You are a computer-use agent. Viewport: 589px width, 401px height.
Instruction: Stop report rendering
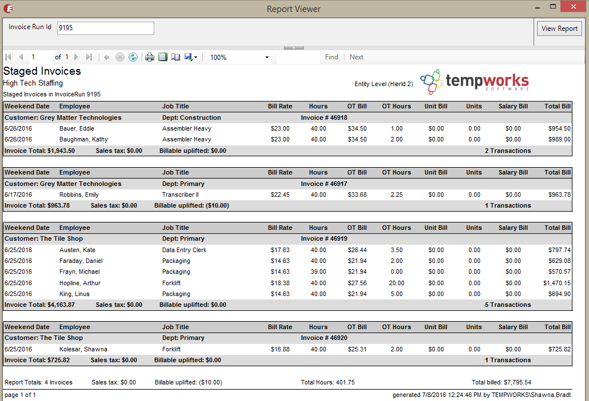[120, 57]
